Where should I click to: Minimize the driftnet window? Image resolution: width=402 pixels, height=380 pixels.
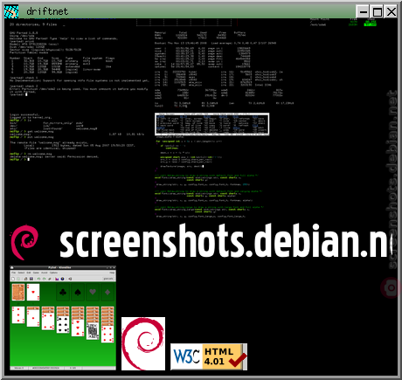[363, 12]
